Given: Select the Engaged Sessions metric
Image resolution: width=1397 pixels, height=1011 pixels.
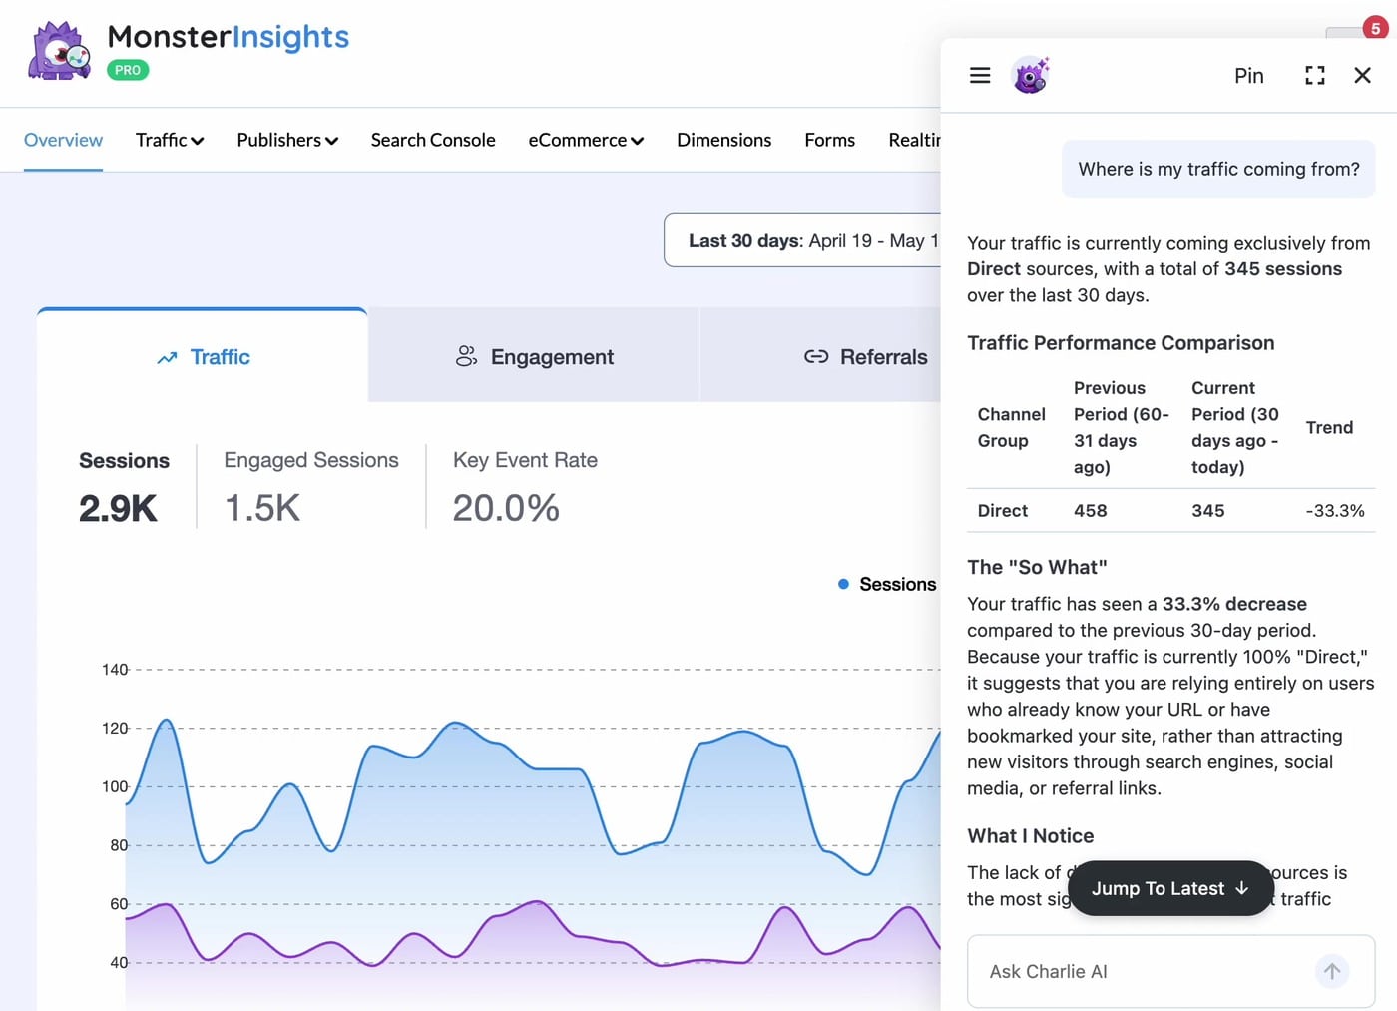Looking at the screenshot, I should point(311,486).
